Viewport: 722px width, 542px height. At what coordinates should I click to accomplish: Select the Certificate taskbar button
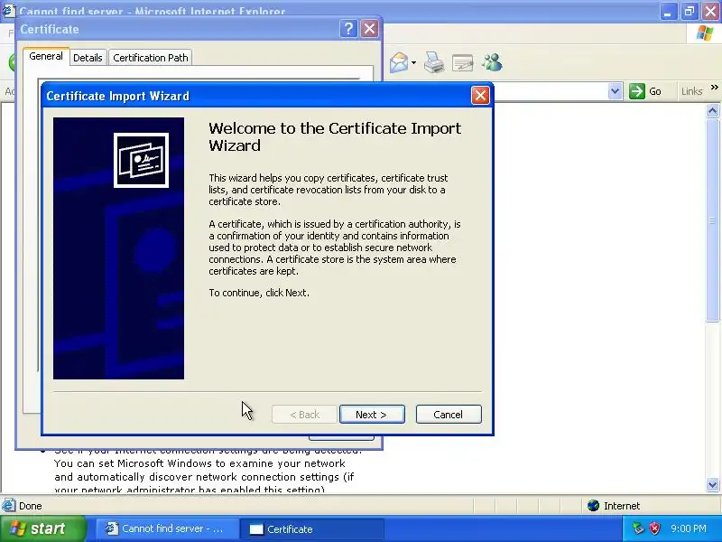311,528
